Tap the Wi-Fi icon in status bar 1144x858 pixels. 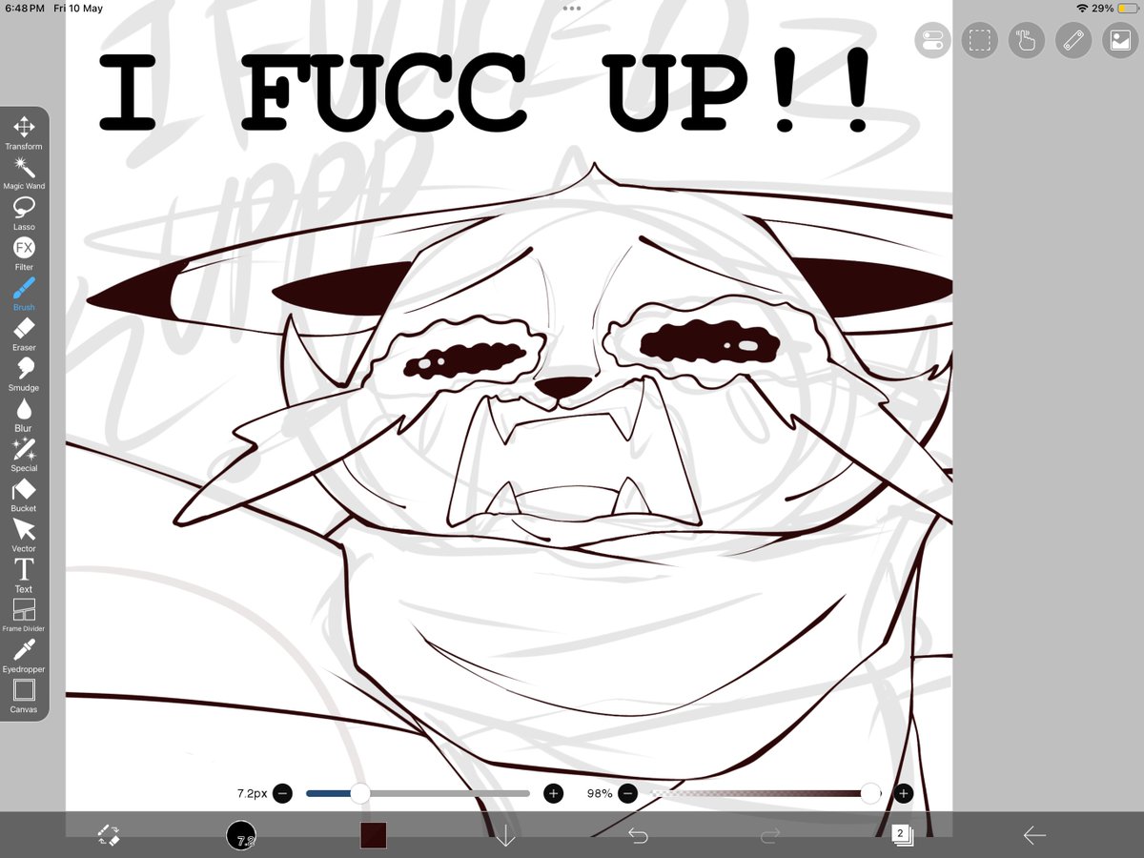point(1082,8)
